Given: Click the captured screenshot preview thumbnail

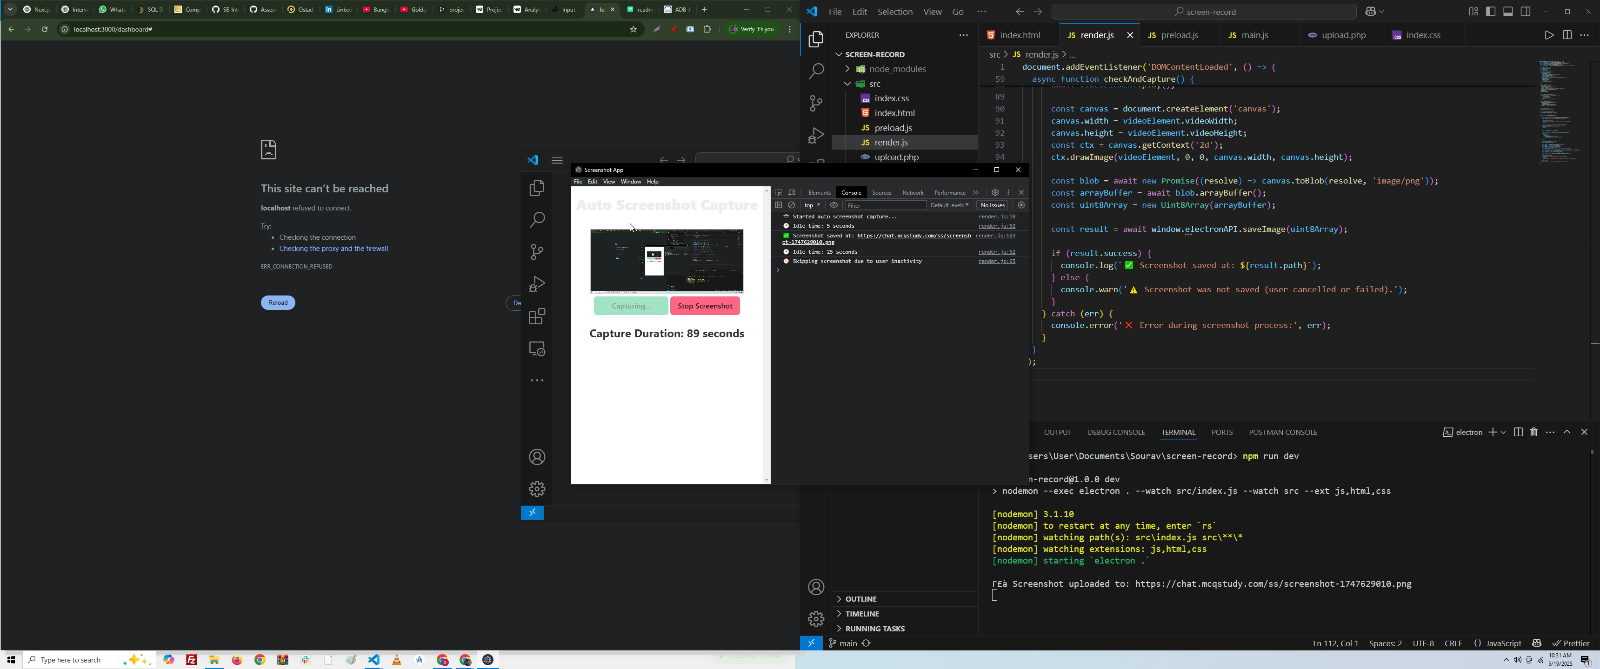Looking at the screenshot, I should (x=667, y=261).
